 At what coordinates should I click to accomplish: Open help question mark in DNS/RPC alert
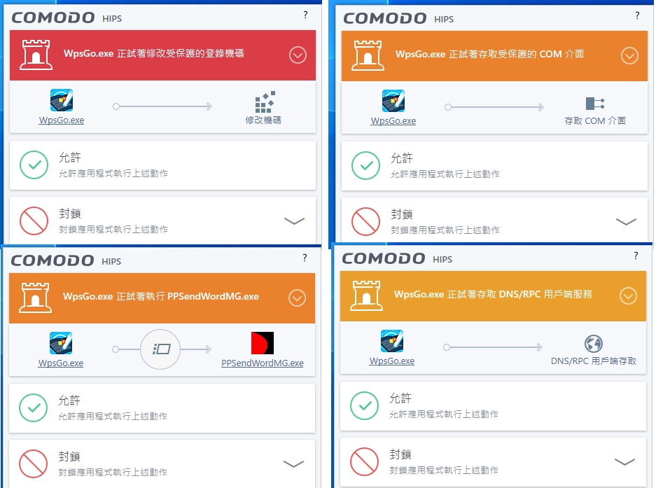pyautogui.click(x=636, y=256)
